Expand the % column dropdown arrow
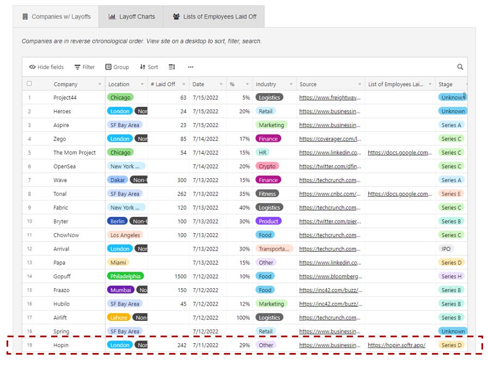Viewport: 488px width, 365px height. [247, 84]
